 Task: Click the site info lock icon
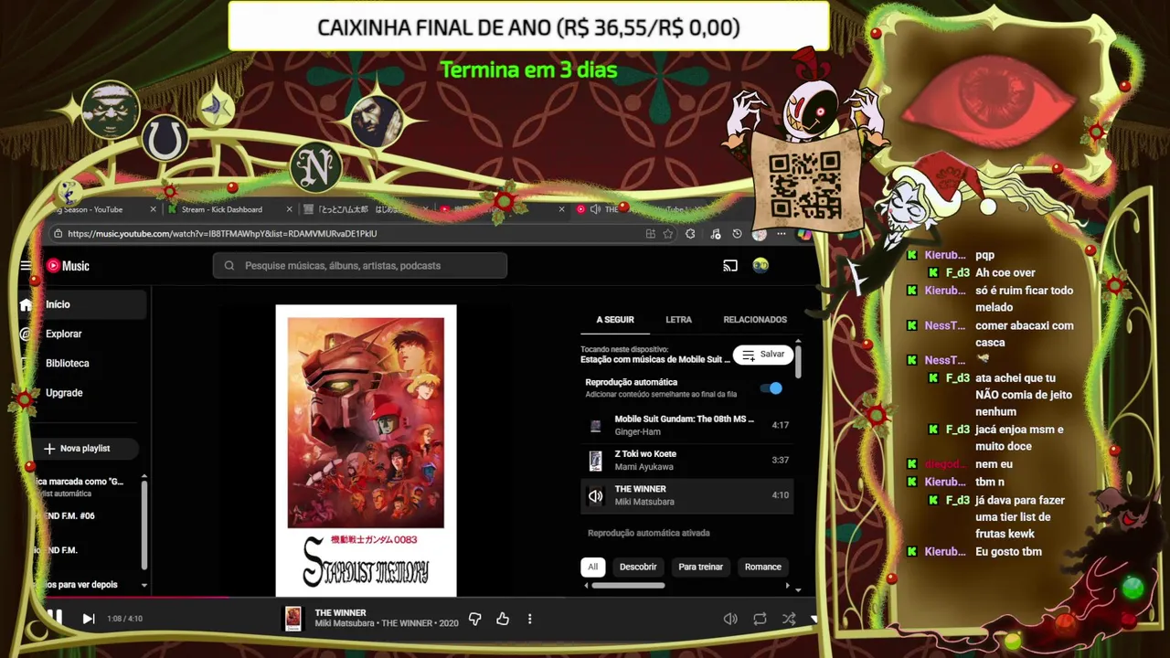58,234
